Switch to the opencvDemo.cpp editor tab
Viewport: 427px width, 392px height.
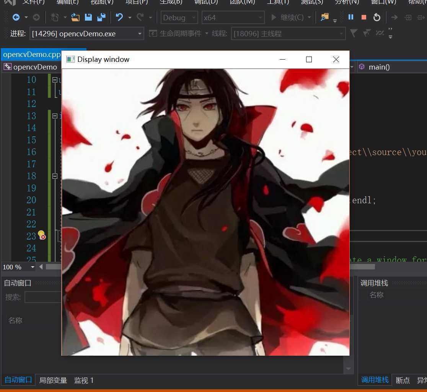tap(32, 54)
